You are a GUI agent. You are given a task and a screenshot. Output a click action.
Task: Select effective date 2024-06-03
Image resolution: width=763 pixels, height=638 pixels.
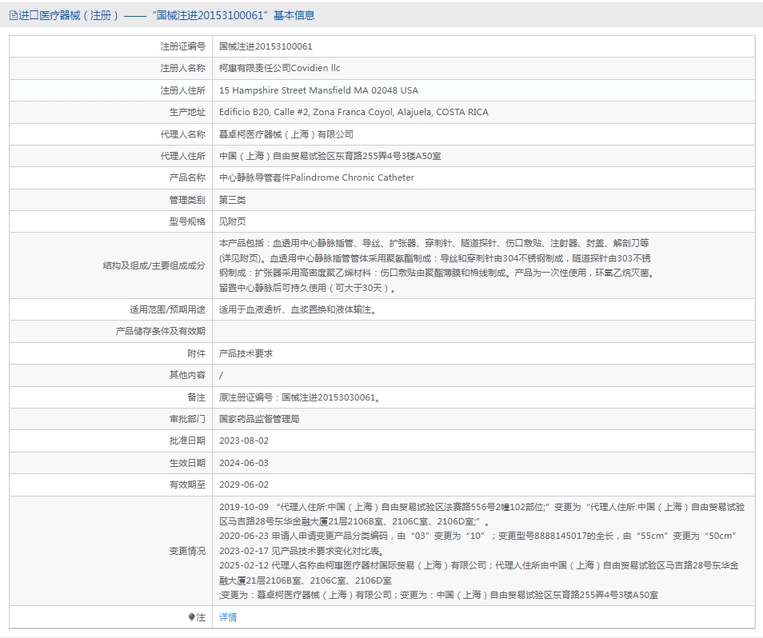[x=244, y=463]
